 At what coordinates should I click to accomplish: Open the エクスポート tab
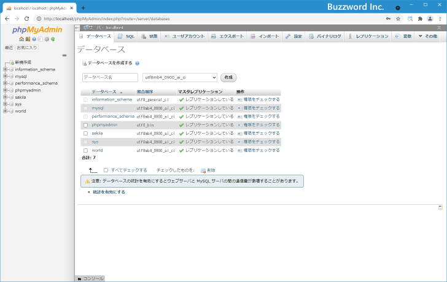point(227,36)
